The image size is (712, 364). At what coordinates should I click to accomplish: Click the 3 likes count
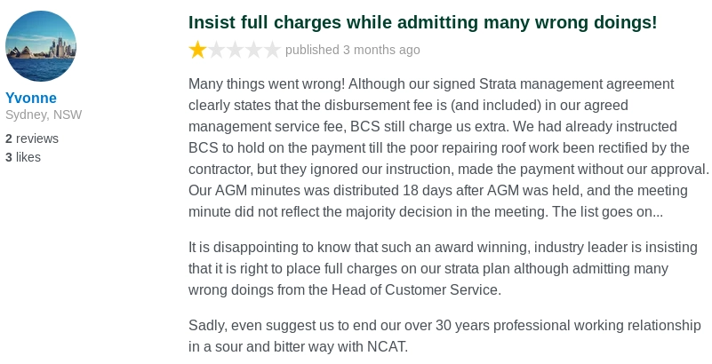tap(23, 157)
